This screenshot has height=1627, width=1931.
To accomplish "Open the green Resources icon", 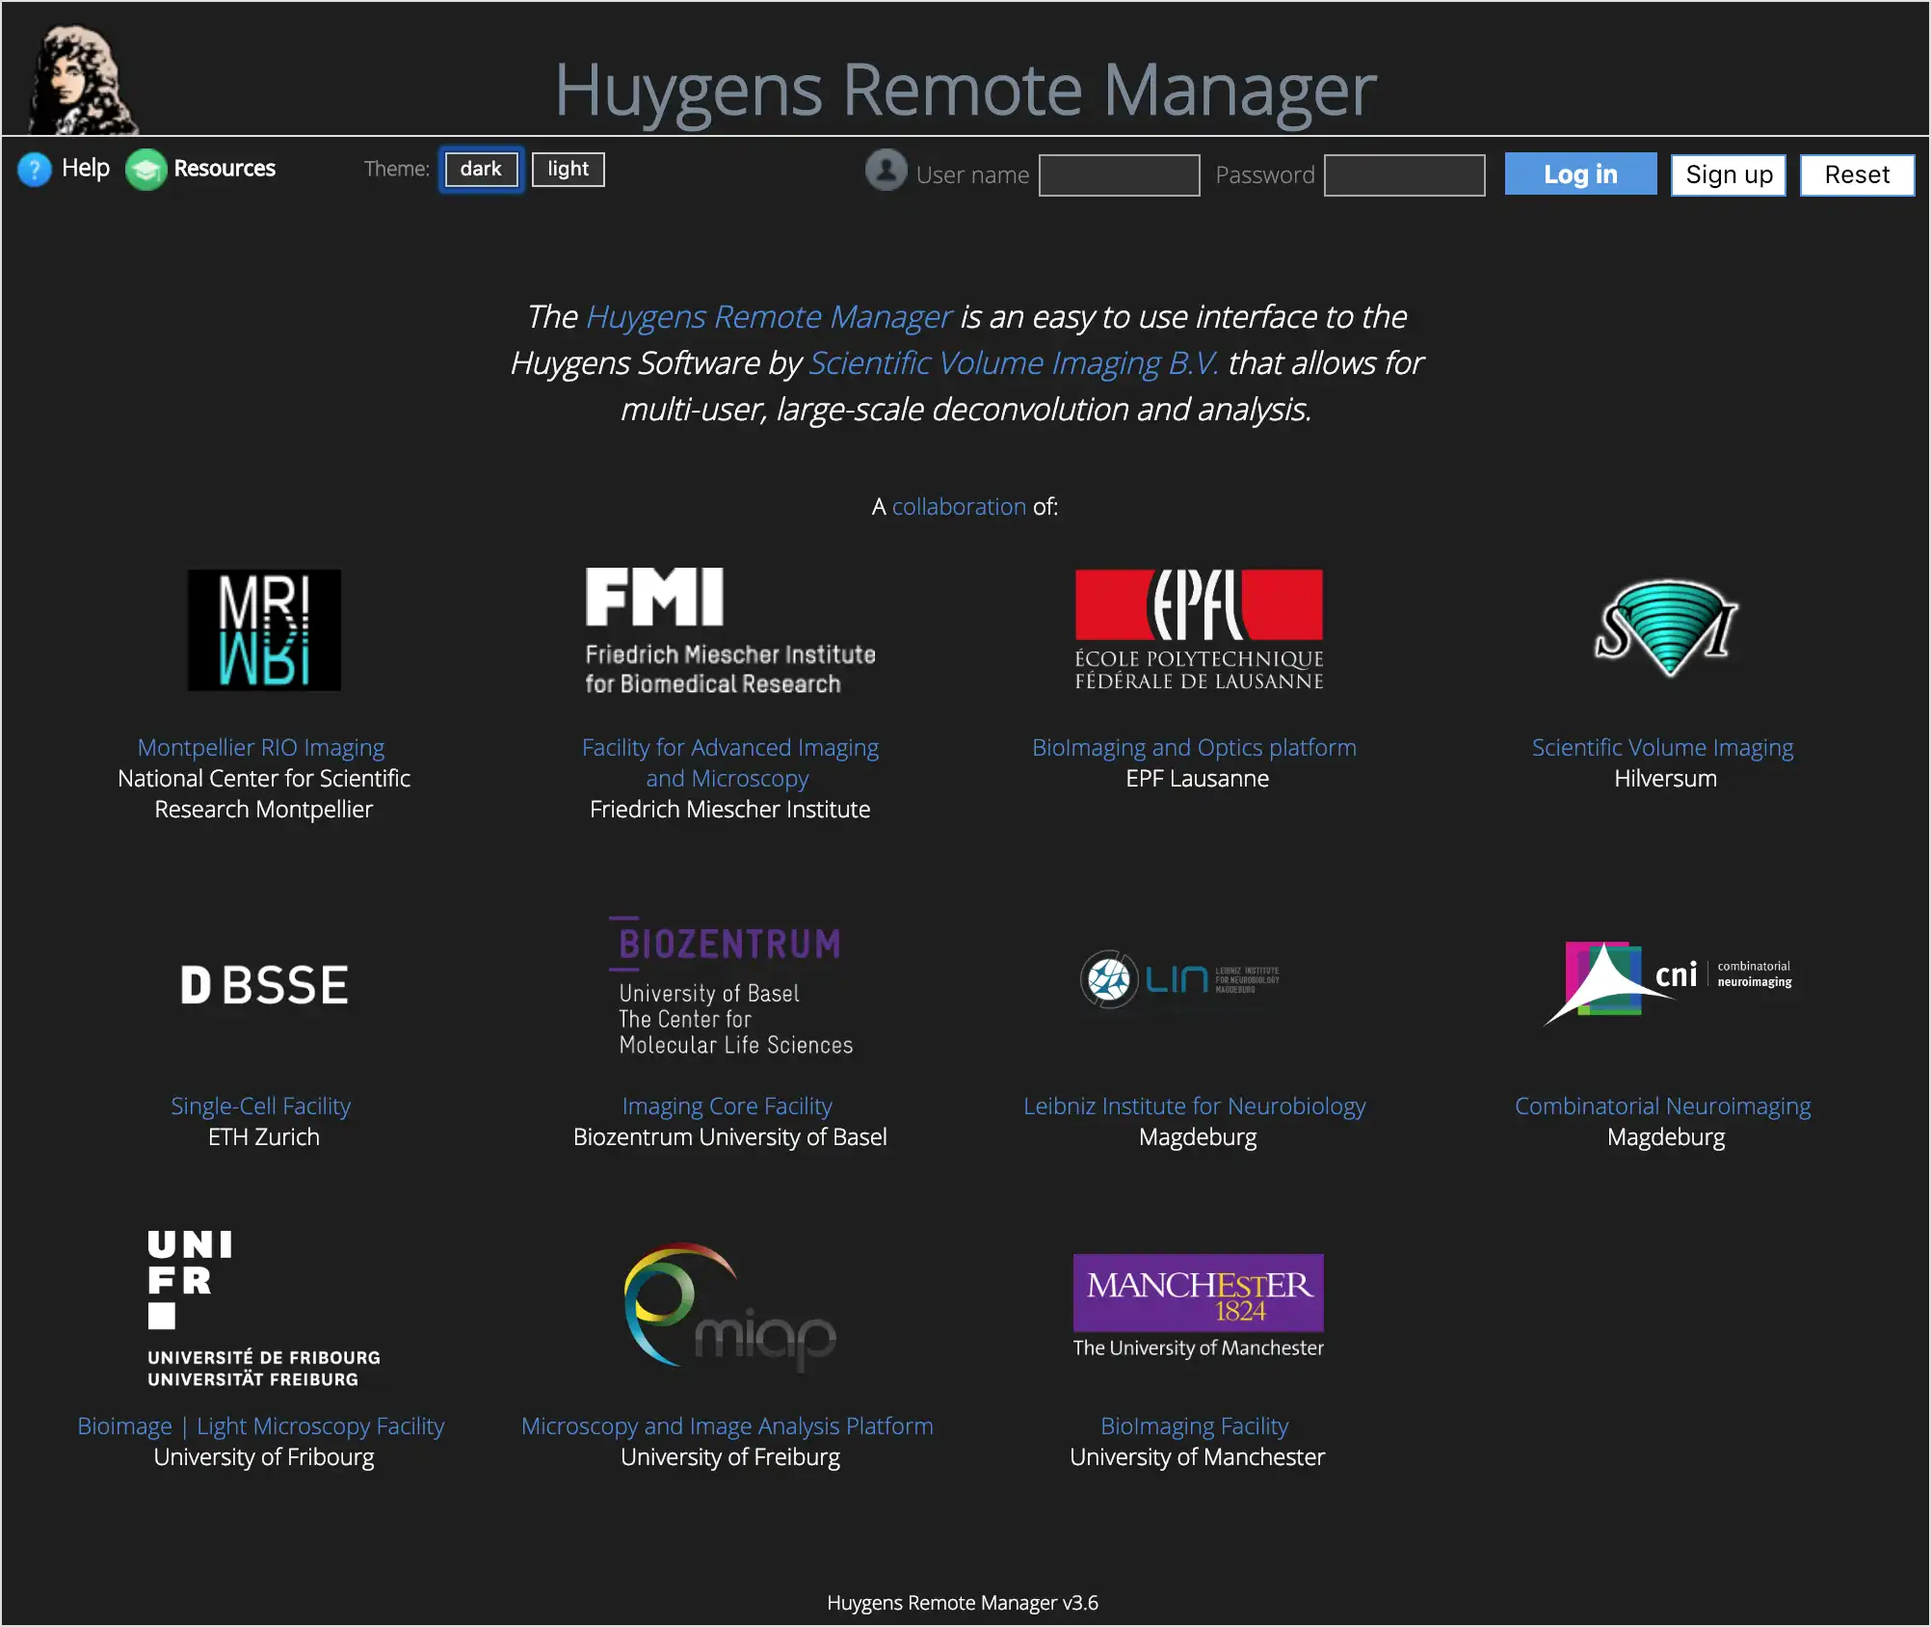I will 146,170.
